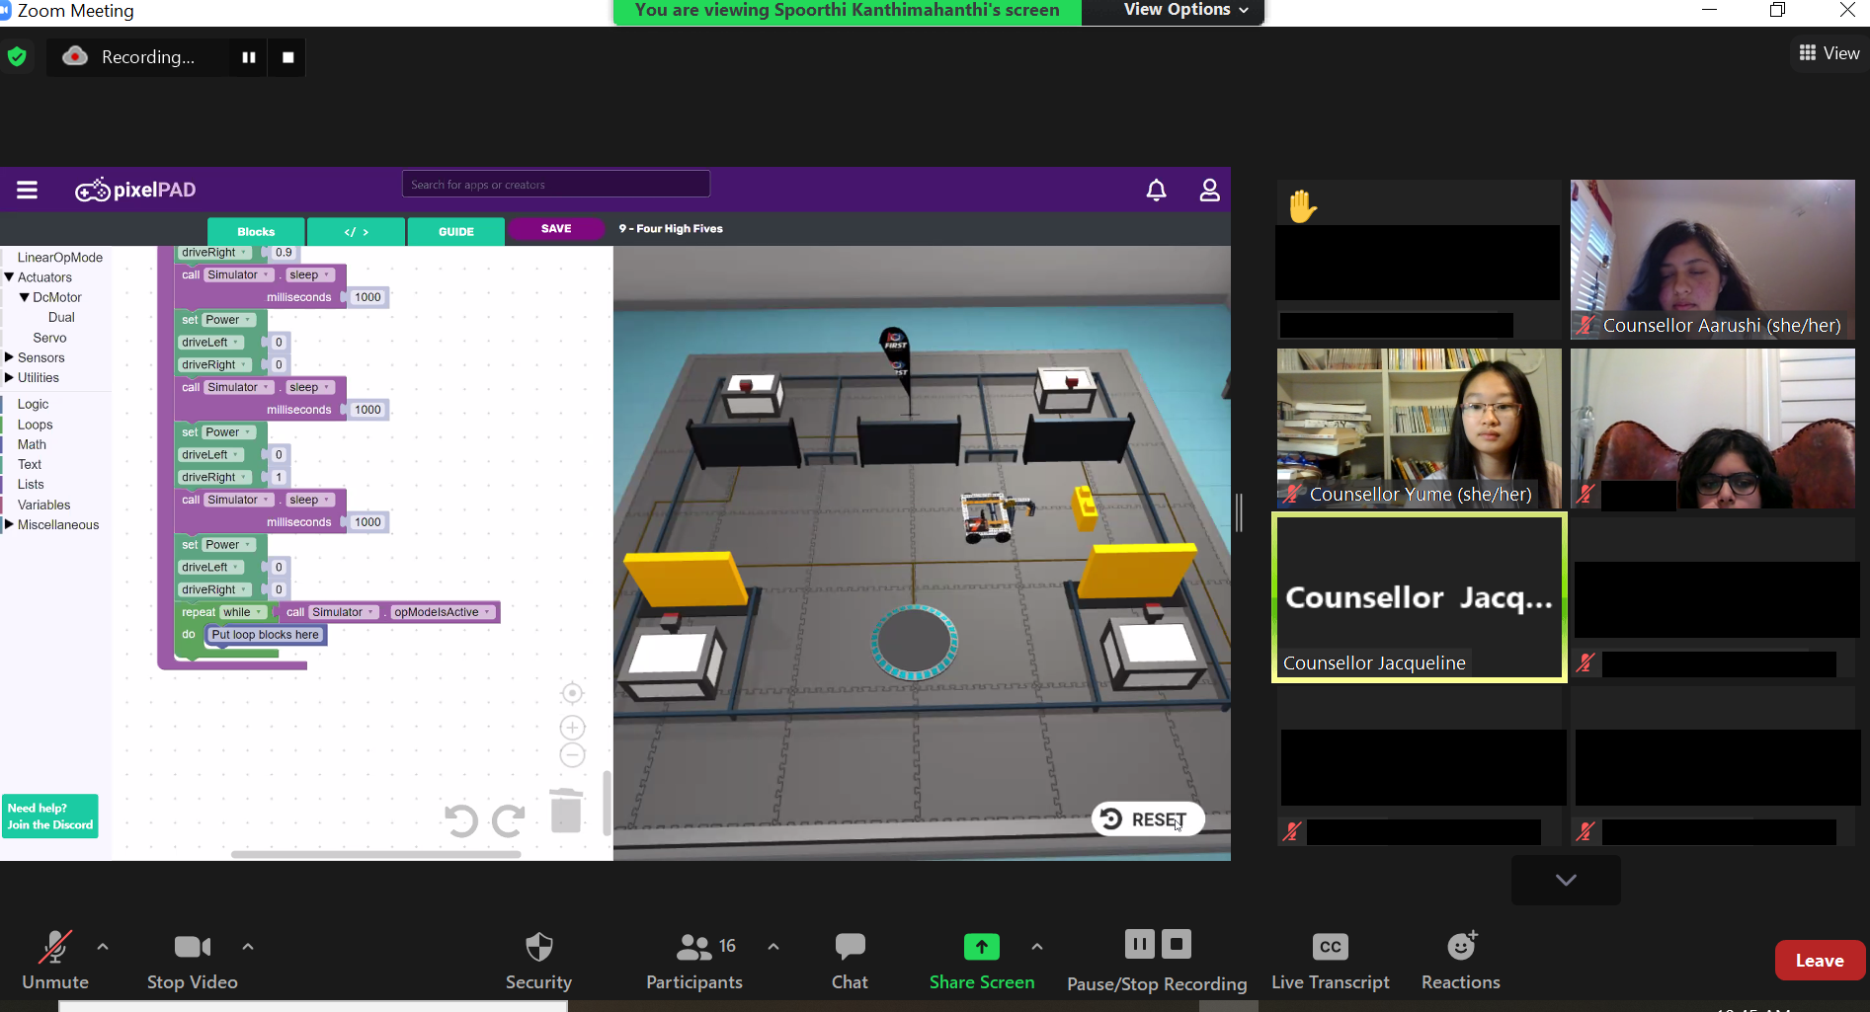The width and height of the screenshot is (1870, 1012).
Task: Pause recording in bottom toolbar
Action: point(1139,945)
